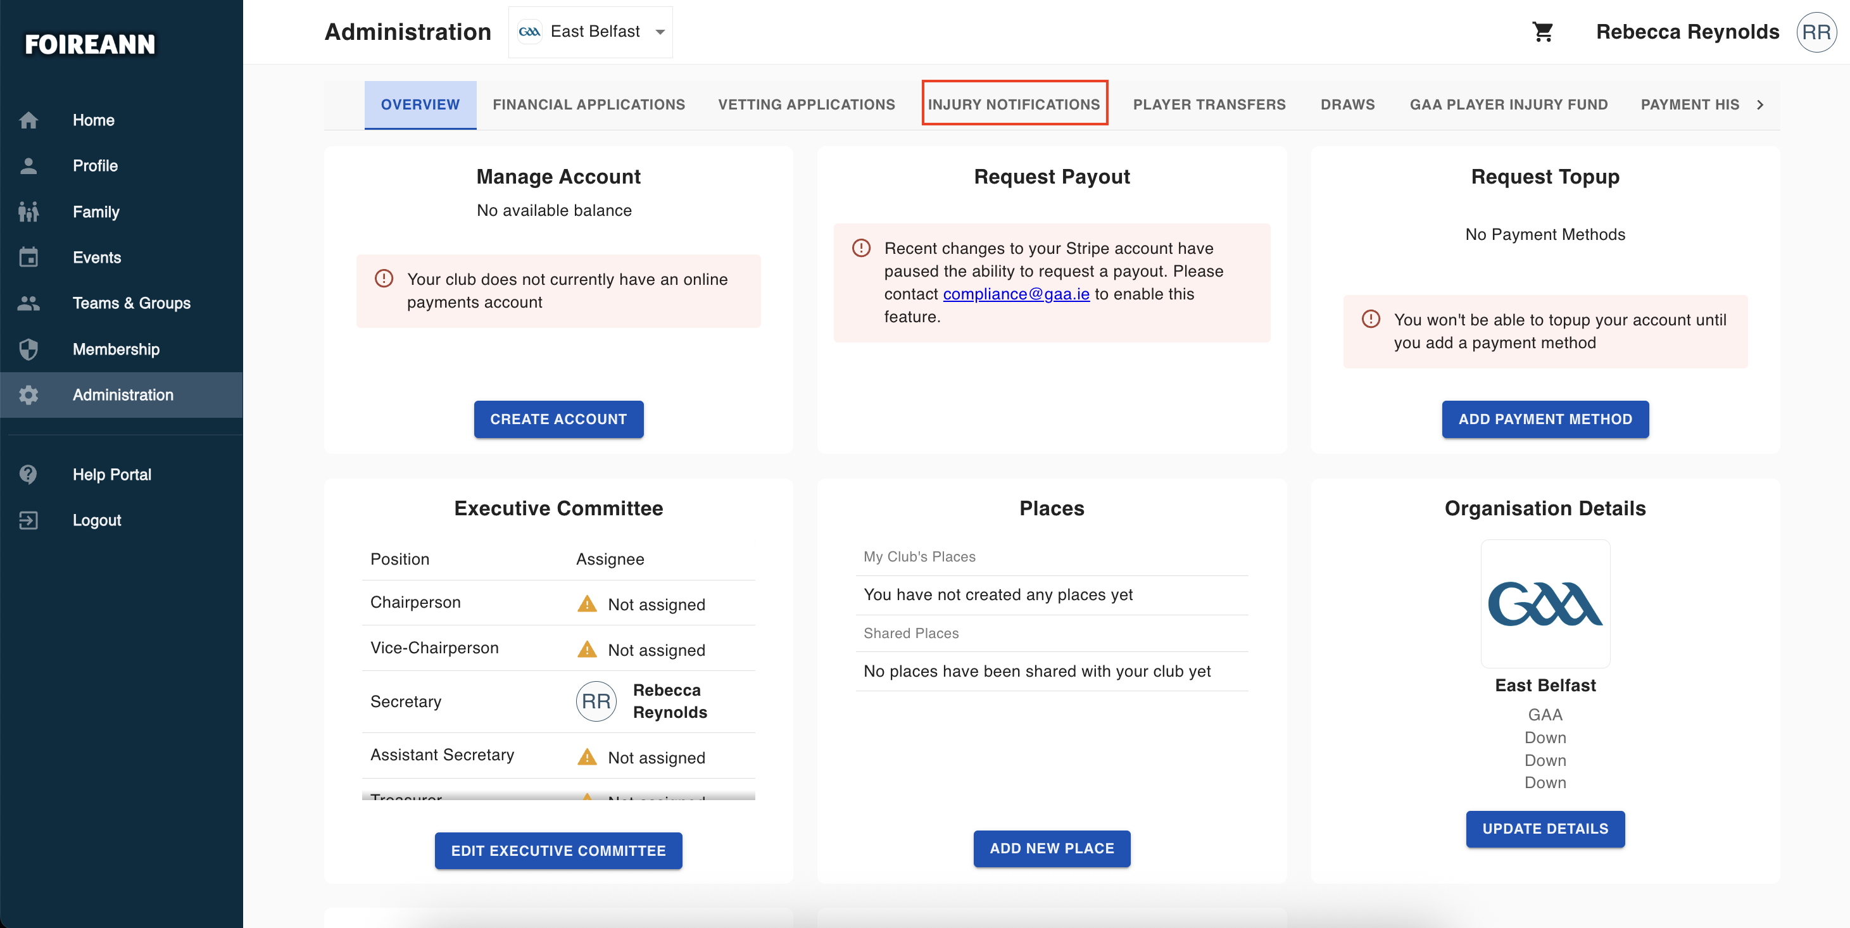Open Help Portal menu item
Viewport: 1850px width, 928px height.
(x=122, y=475)
